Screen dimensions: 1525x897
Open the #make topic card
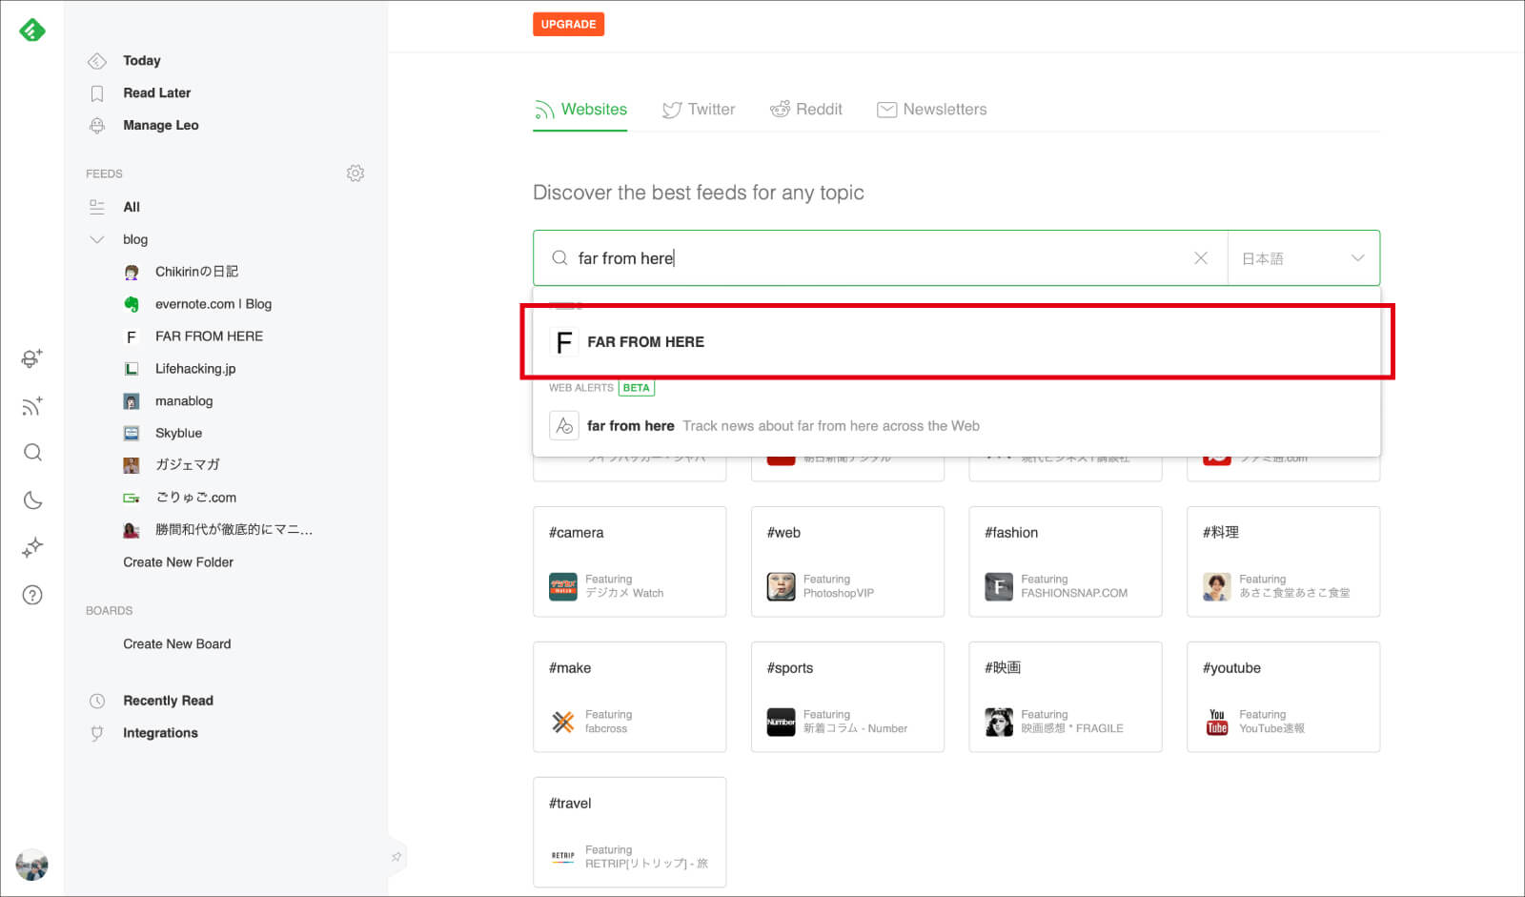tap(630, 697)
